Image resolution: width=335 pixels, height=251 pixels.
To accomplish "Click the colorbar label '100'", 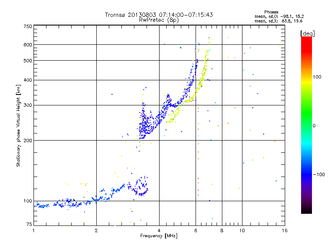I will tap(317, 77).
